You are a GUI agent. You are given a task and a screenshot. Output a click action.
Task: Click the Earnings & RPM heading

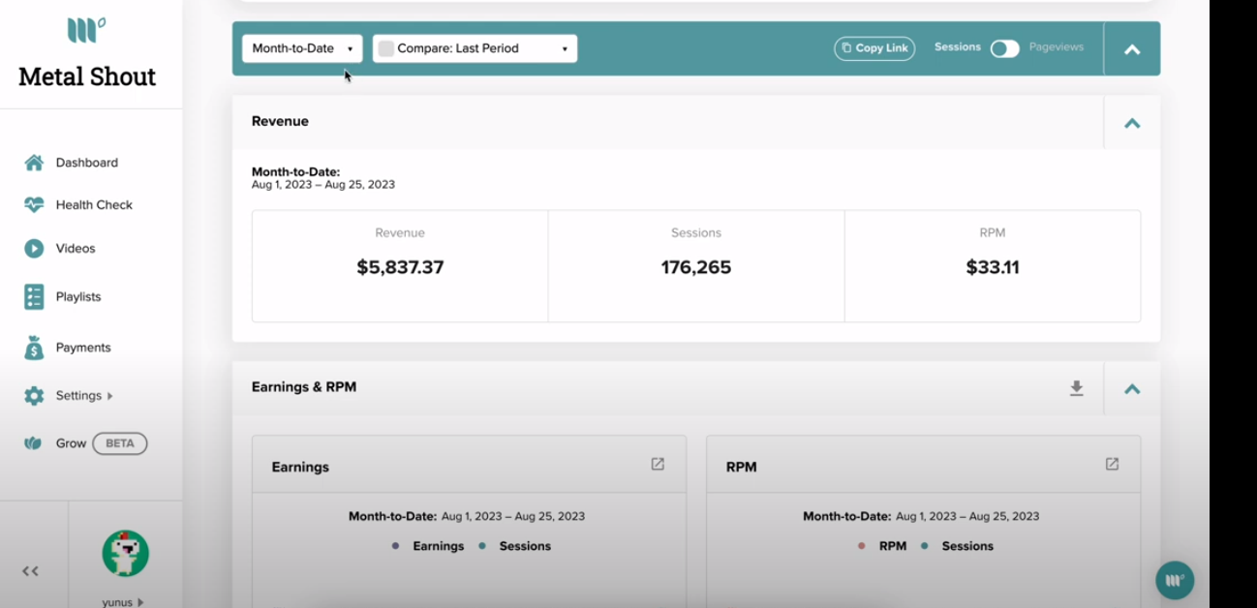click(304, 386)
